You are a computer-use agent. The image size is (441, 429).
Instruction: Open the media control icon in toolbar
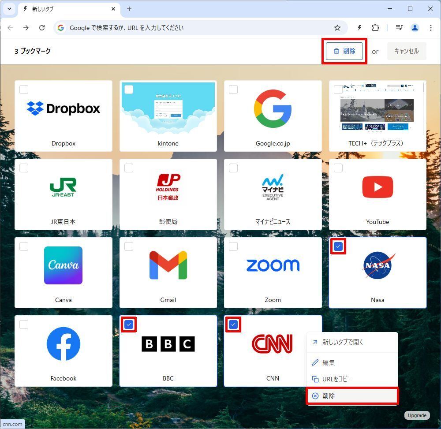coord(399,27)
